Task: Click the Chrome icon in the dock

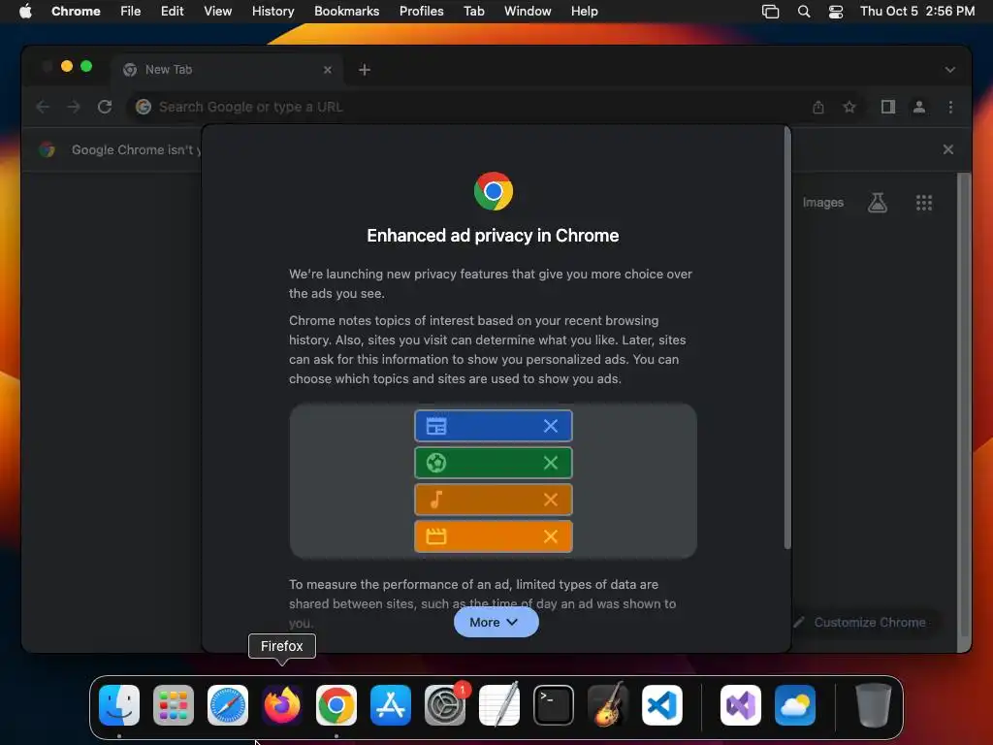Action: tap(336, 704)
